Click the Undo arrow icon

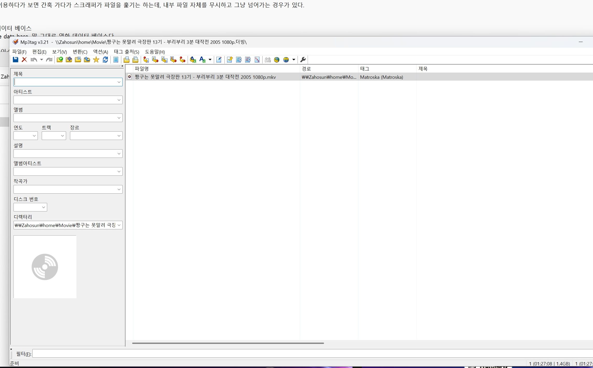33,60
